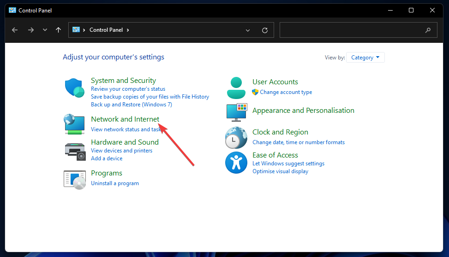Open Uninstall a program link

115,183
